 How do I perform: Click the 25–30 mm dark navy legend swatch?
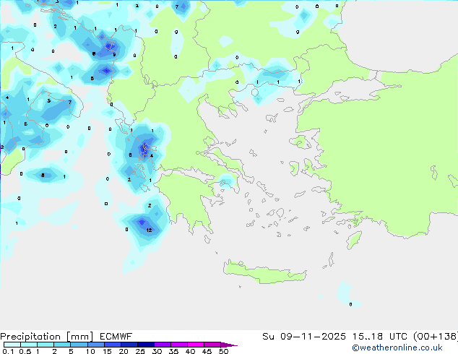tap(146, 345)
